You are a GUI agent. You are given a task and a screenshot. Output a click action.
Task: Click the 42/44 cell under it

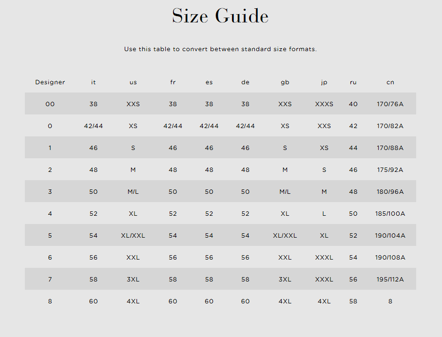(93, 126)
